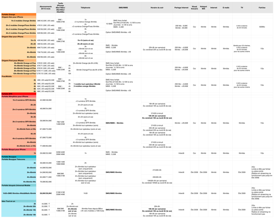The width and height of the screenshot is (274, 219).
Task: Select '1 mobile tout opérateur illimité' cell
Action: click(87, 84)
